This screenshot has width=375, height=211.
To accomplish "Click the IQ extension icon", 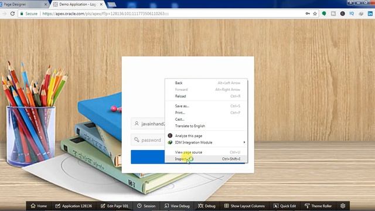I will [352, 13].
